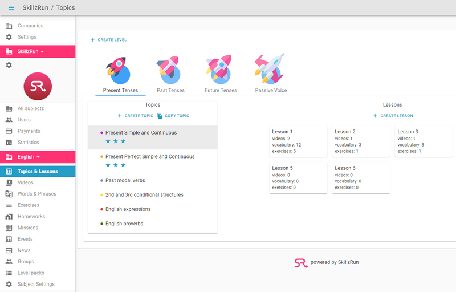Viewport: 456px width, 292px height.
Task: Select the Present Simple and Continuous topic
Action: (153, 137)
